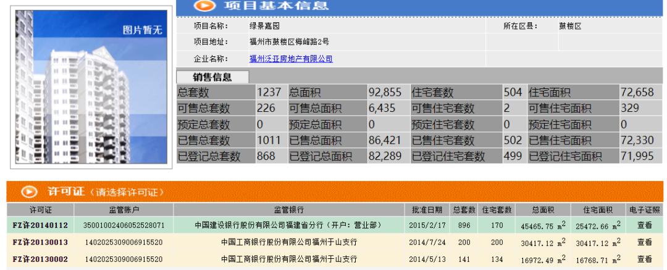667x270 pixels.
Task: Click the 可售总套数 value 226
Action: (265, 109)
